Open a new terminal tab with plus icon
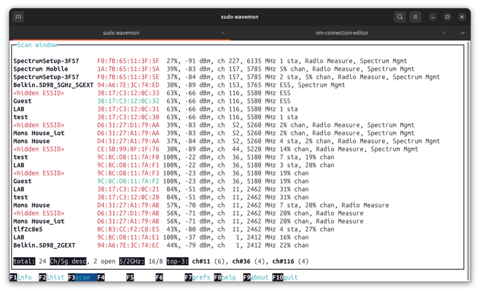Viewport: 480px width, 292px height. click(18, 17)
